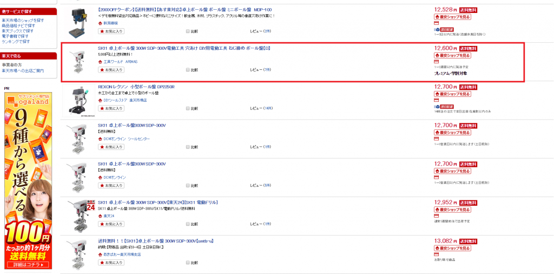Open the MDP-100 ミニボール盤 product title
This screenshot has height=274, width=554.
[185, 10]
